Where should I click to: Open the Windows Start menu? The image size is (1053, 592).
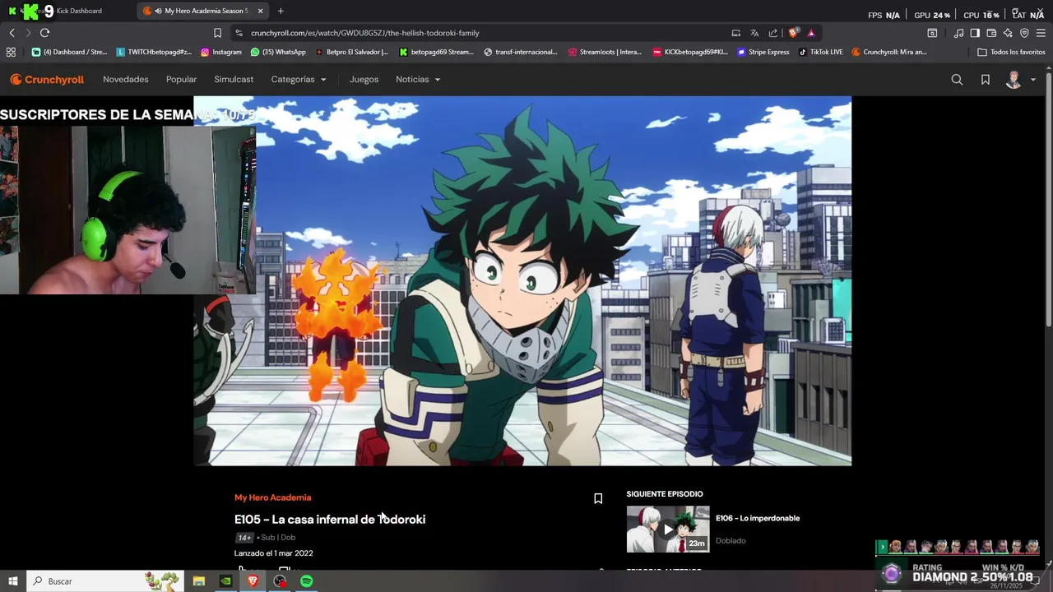[12, 581]
